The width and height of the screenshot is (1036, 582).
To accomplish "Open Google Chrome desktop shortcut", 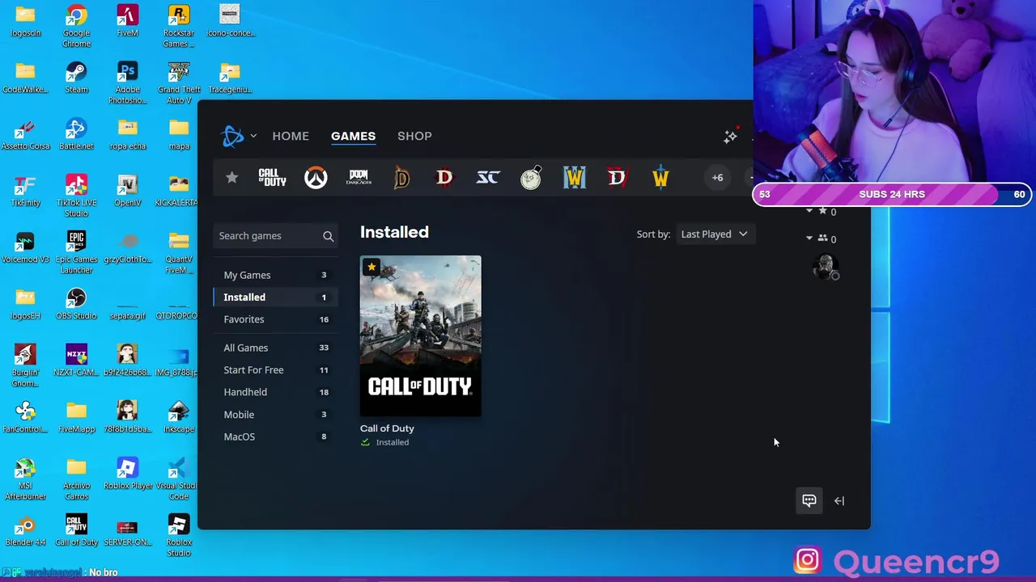I will (76, 26).
